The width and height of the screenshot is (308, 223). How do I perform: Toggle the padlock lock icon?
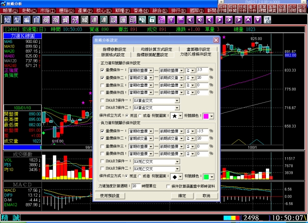(152, 19)
